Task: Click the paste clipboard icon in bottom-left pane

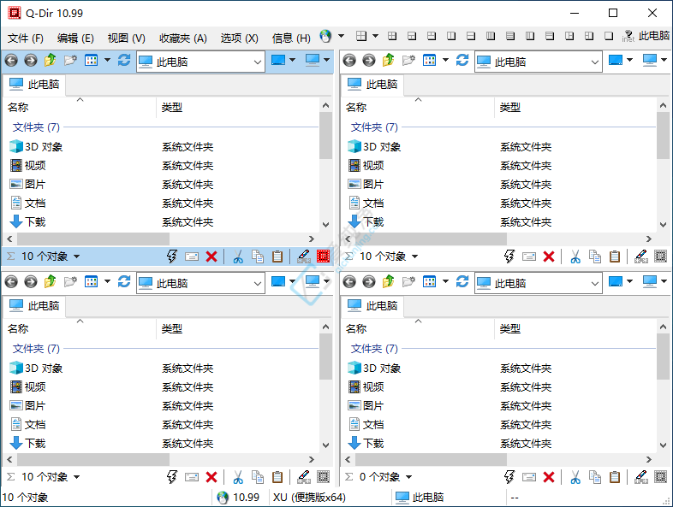Action: [x=277, y=477]
